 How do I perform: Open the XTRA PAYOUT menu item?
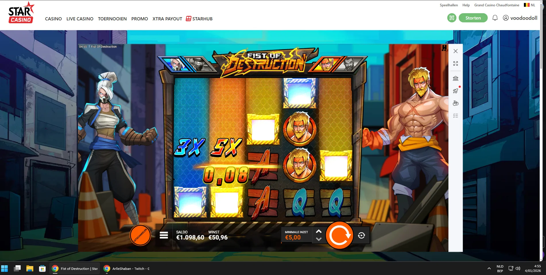coord(167,19)
